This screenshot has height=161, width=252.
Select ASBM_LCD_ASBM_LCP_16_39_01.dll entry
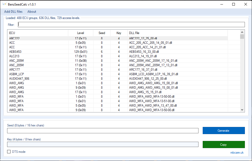coord(153,74)
